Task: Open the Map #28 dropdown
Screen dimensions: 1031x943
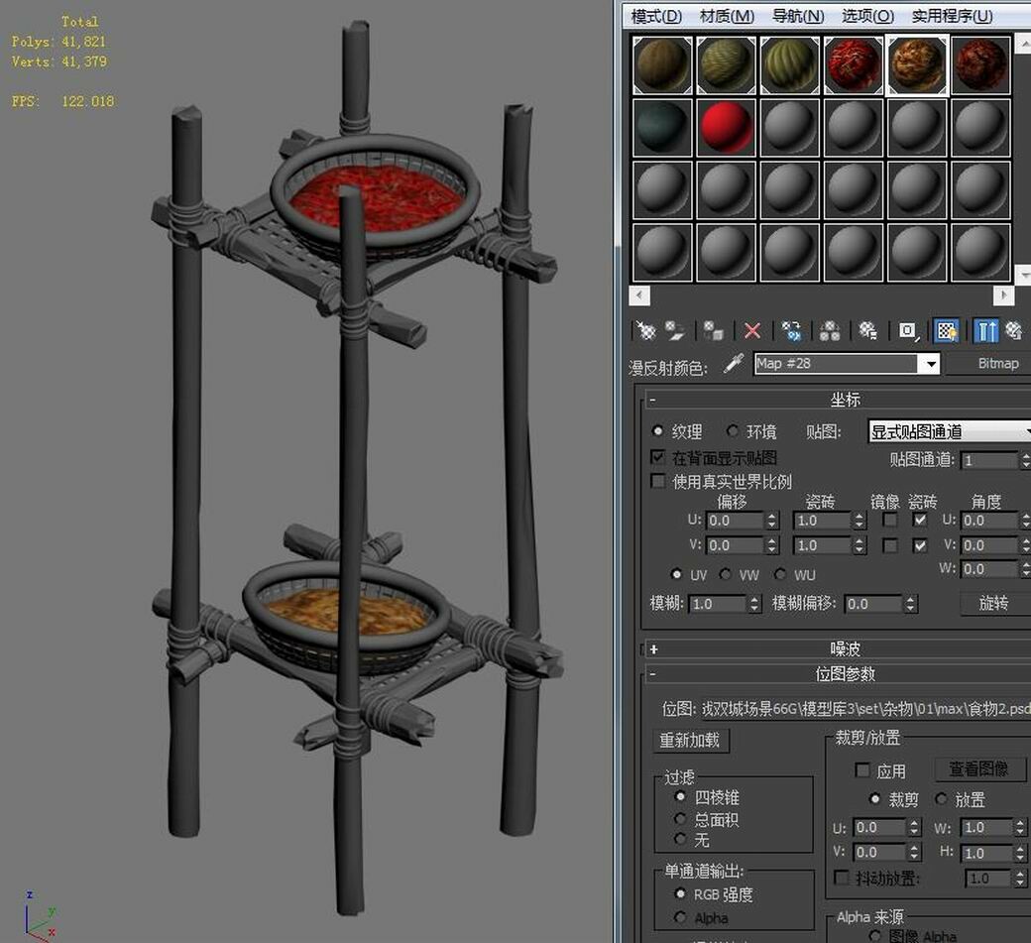Action: (x=931, y=363)
